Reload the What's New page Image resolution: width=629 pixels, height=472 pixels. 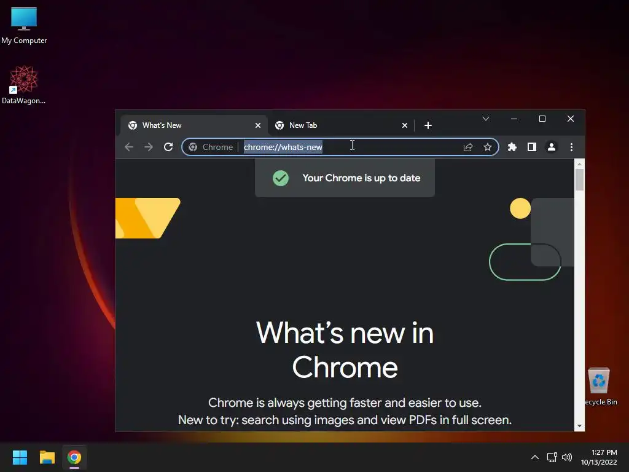tap(168, 147)
